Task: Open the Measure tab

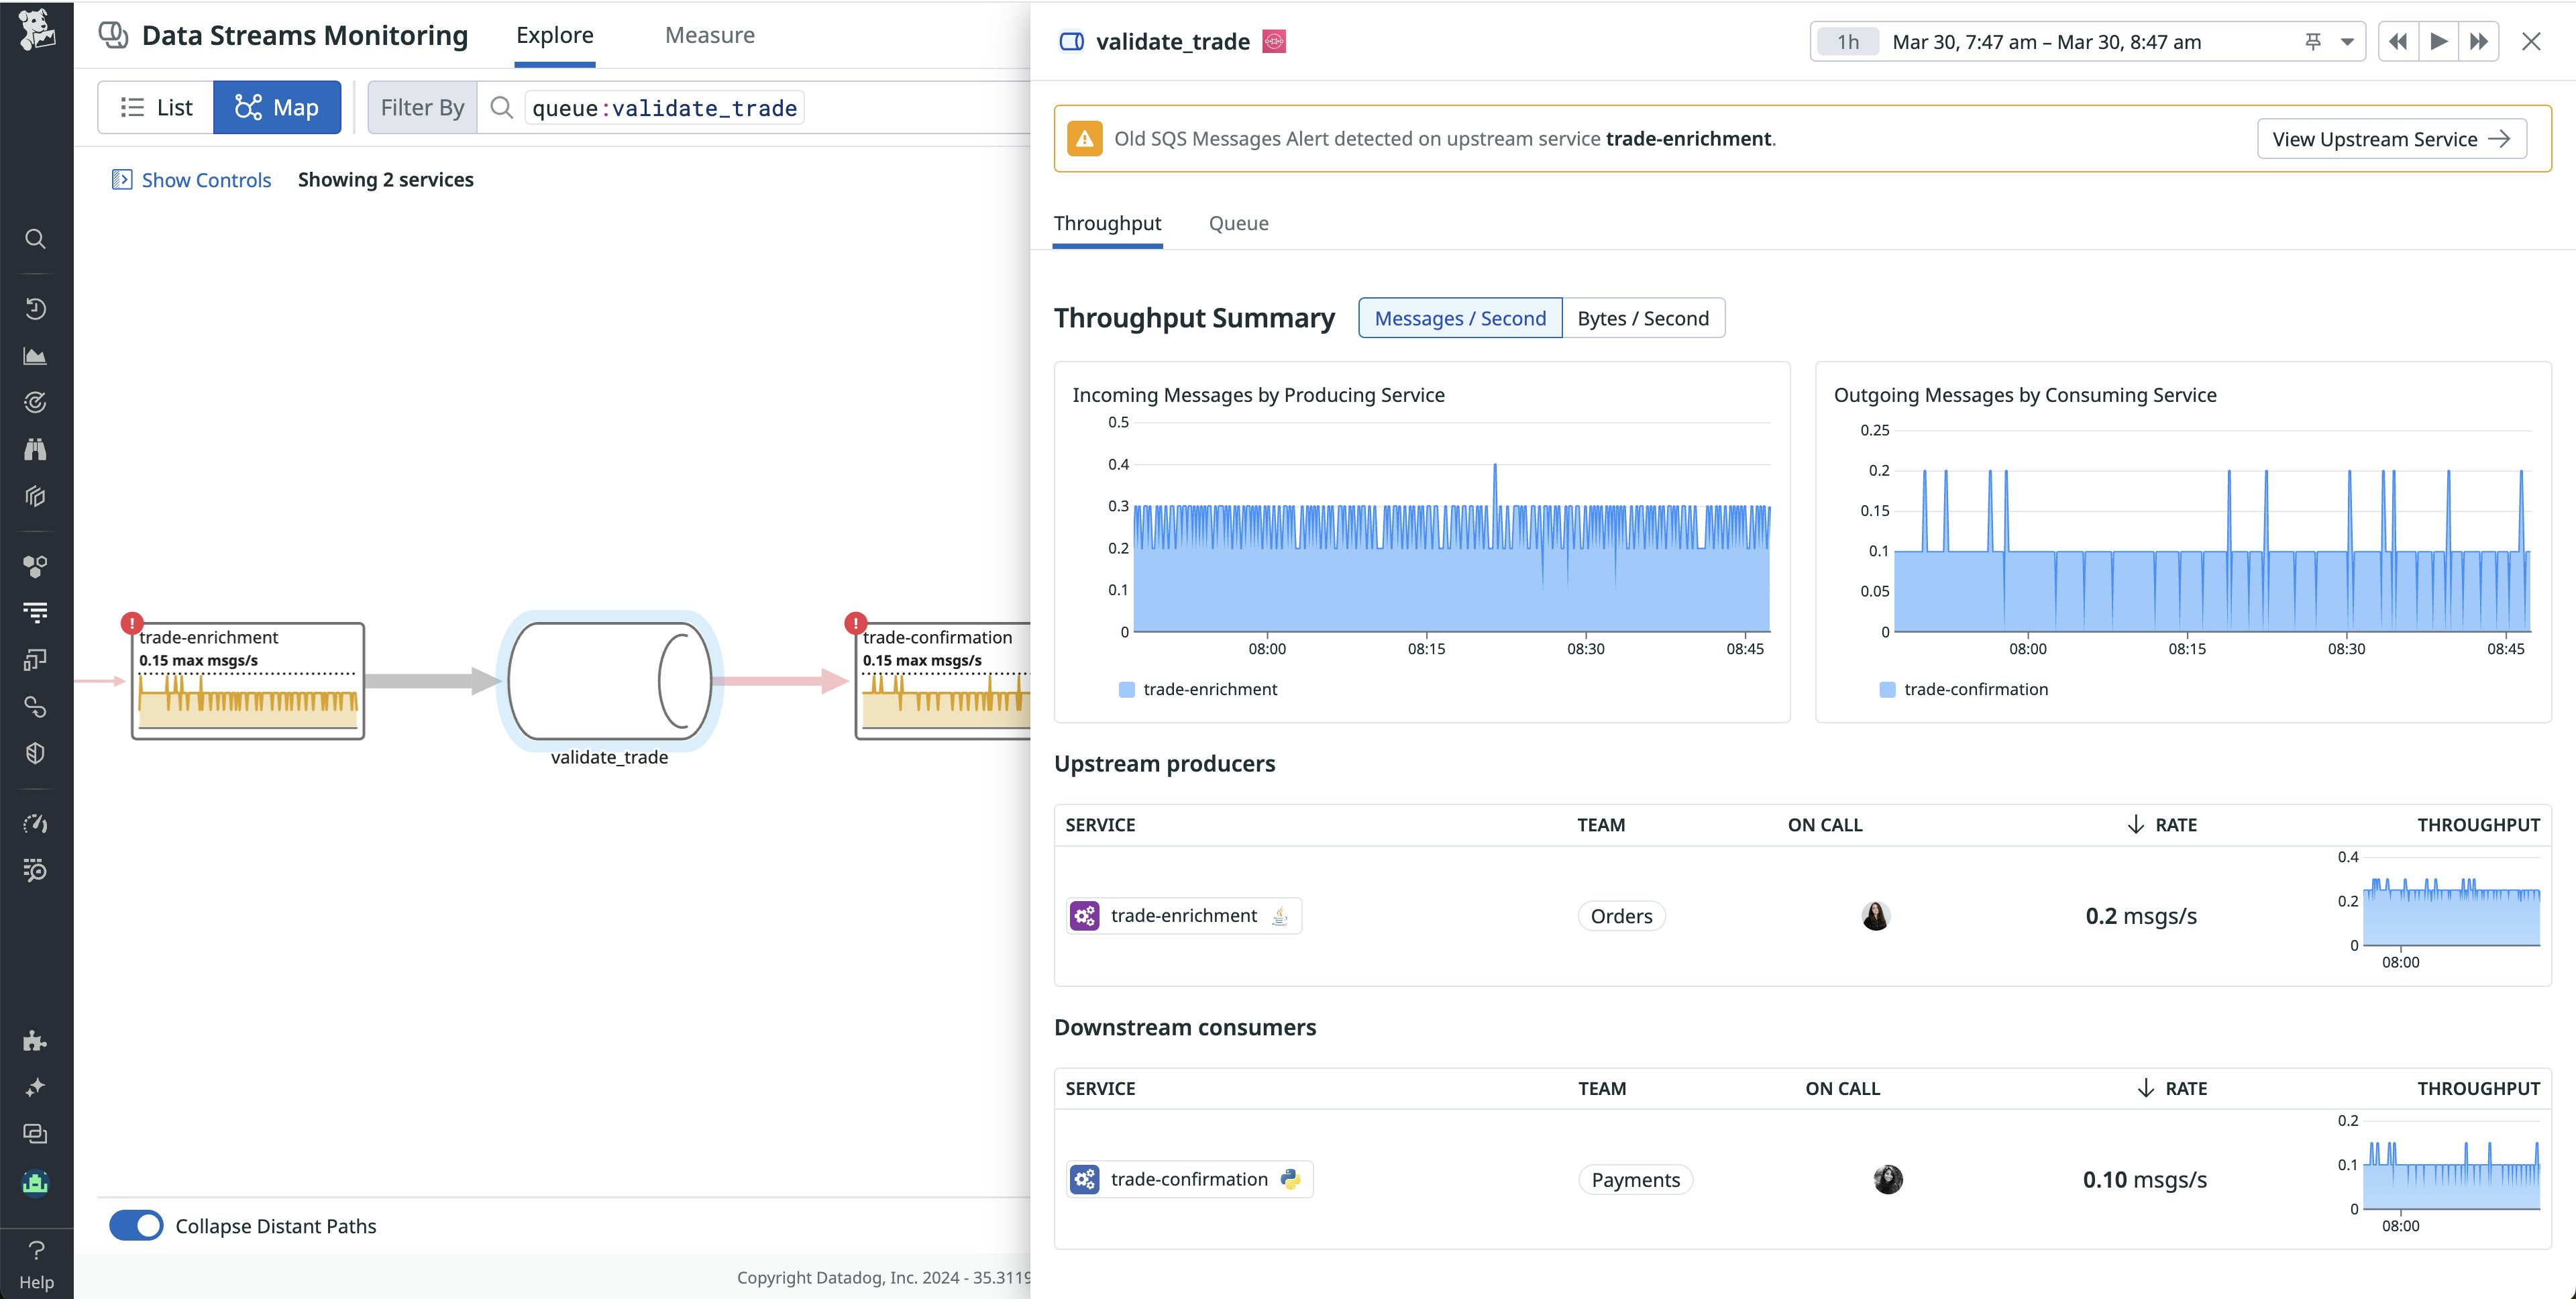Action: [709, 35]
